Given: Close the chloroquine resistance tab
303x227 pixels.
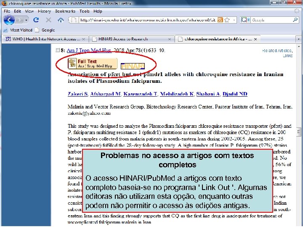Looking at the screenshot, I should (x=255, y=39).
